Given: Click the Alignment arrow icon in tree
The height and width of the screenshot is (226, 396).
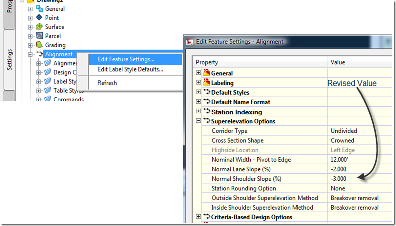Looking at the screenshot, I should click(x=39, y=54).
